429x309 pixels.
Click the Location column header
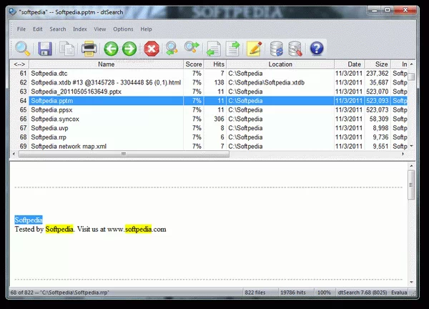point(280,64)
